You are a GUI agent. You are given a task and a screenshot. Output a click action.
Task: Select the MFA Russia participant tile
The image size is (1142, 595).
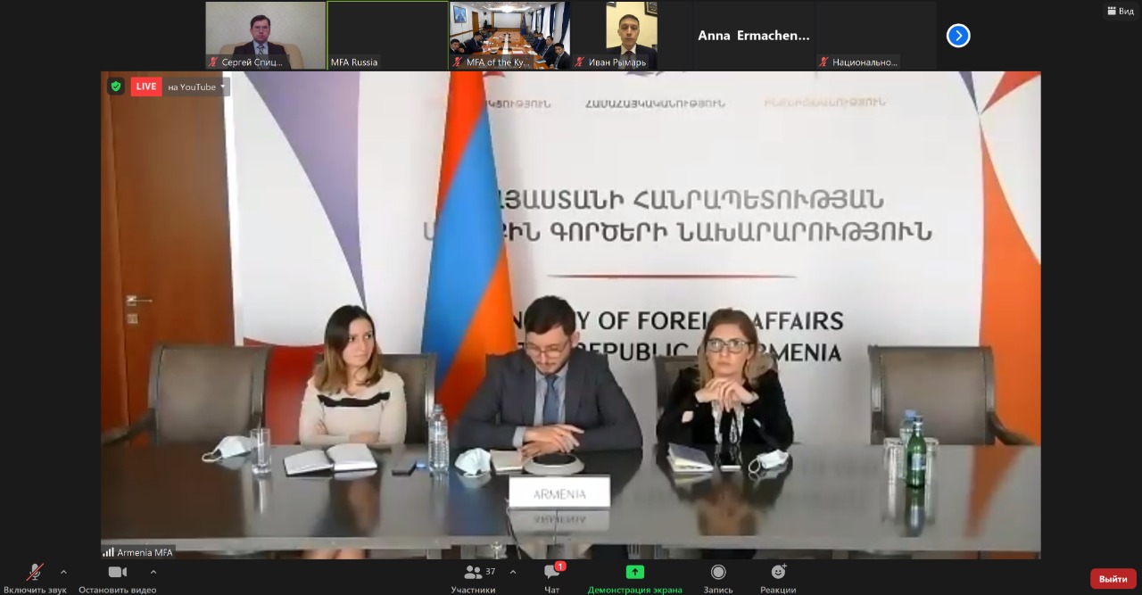pyautogui.click(x=386, y=36)
